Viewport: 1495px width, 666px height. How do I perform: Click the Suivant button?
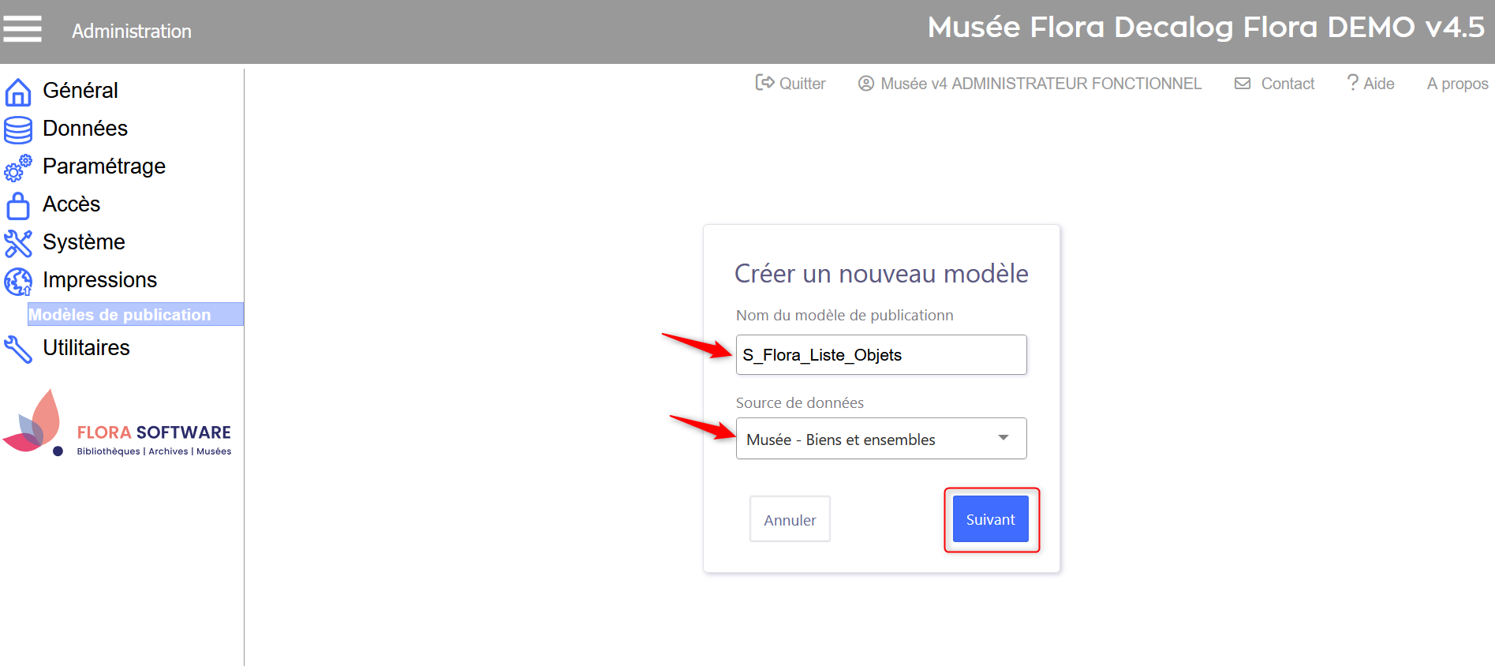coord(990,519)
